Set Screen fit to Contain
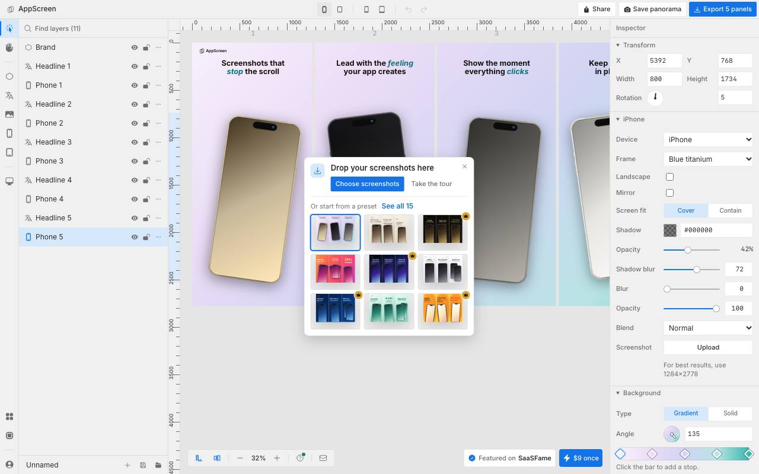 tap(730, 210)
